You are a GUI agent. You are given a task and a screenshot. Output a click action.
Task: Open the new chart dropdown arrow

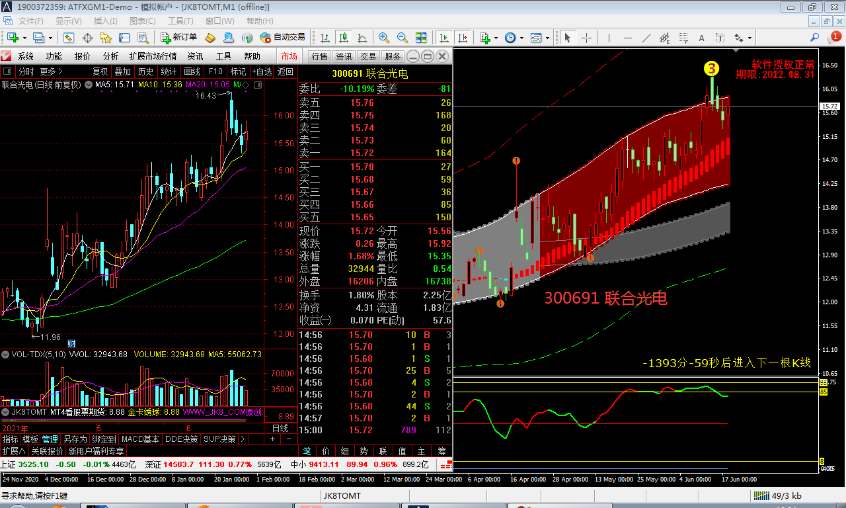23,37
